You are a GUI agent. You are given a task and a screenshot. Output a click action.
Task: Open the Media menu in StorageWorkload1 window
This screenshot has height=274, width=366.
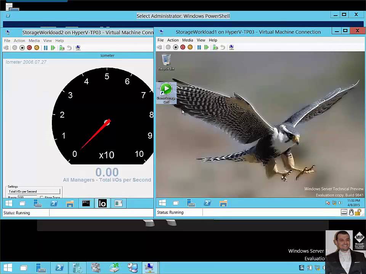(x=188, y=40)
